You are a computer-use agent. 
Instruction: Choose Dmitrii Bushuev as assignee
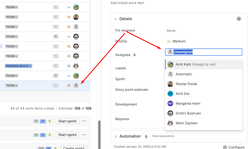204,113
